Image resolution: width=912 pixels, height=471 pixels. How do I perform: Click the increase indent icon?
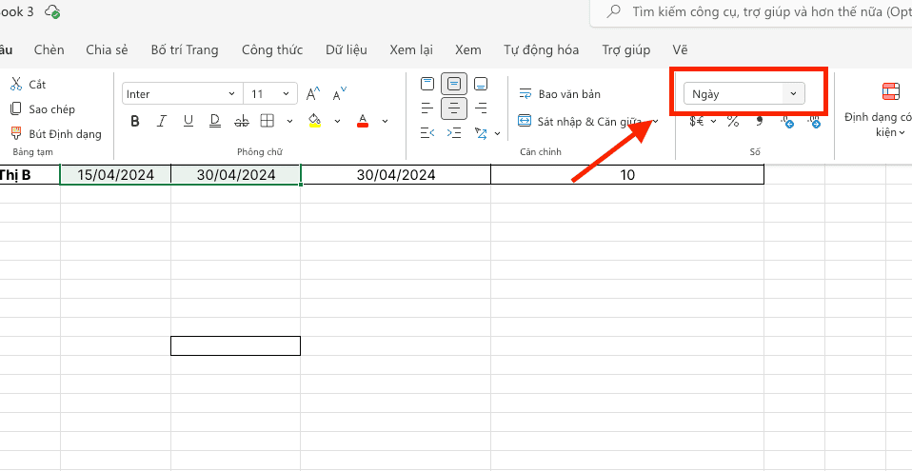pos(454,133)
